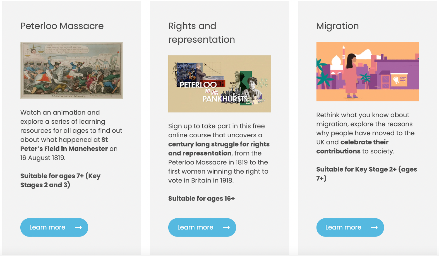Viewport: 439px width, 256px height.
Task: Click arrow icon in Migration card button
Action: pyautogui.click(x=374, y=228)
